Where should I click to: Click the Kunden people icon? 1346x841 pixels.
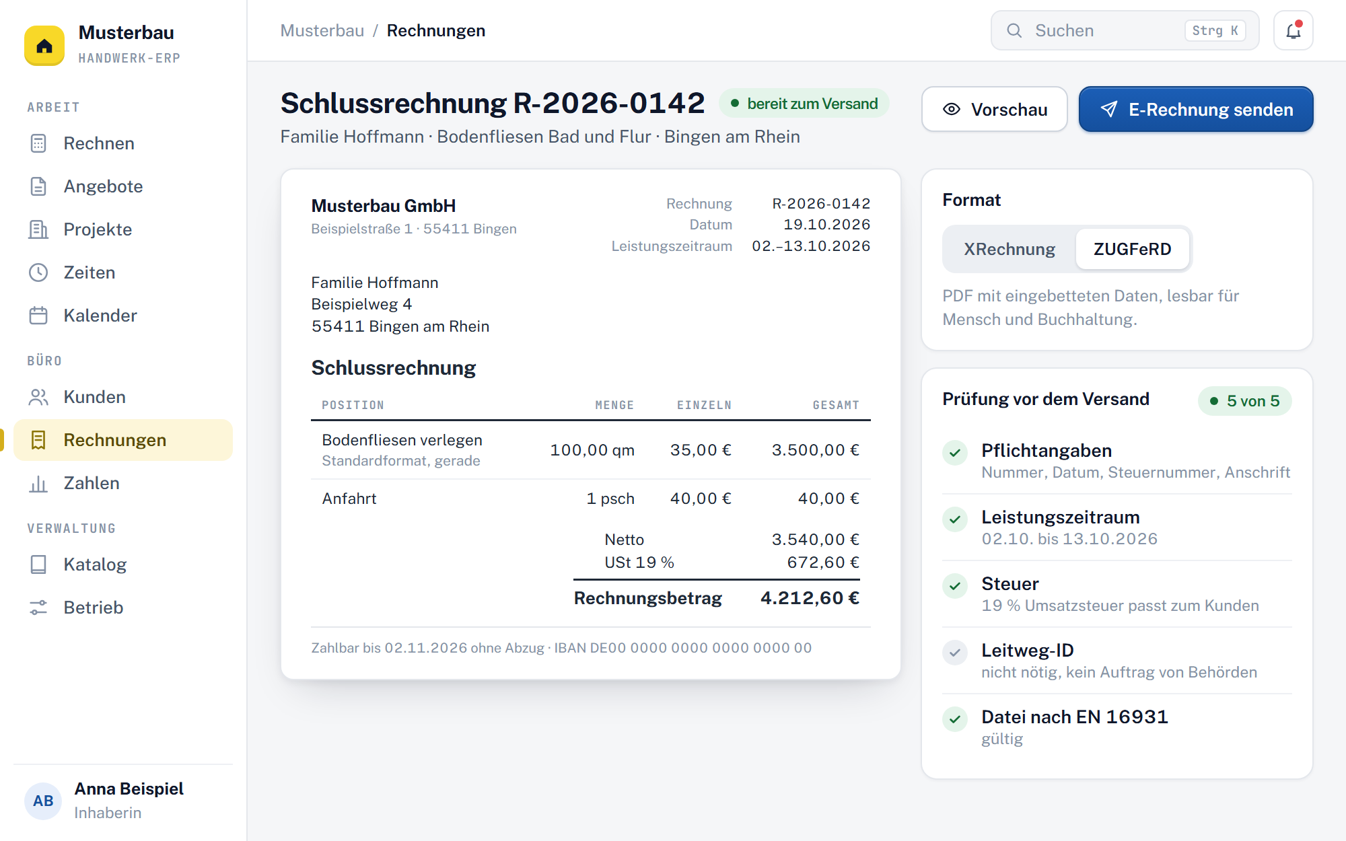tap(38, 397)
